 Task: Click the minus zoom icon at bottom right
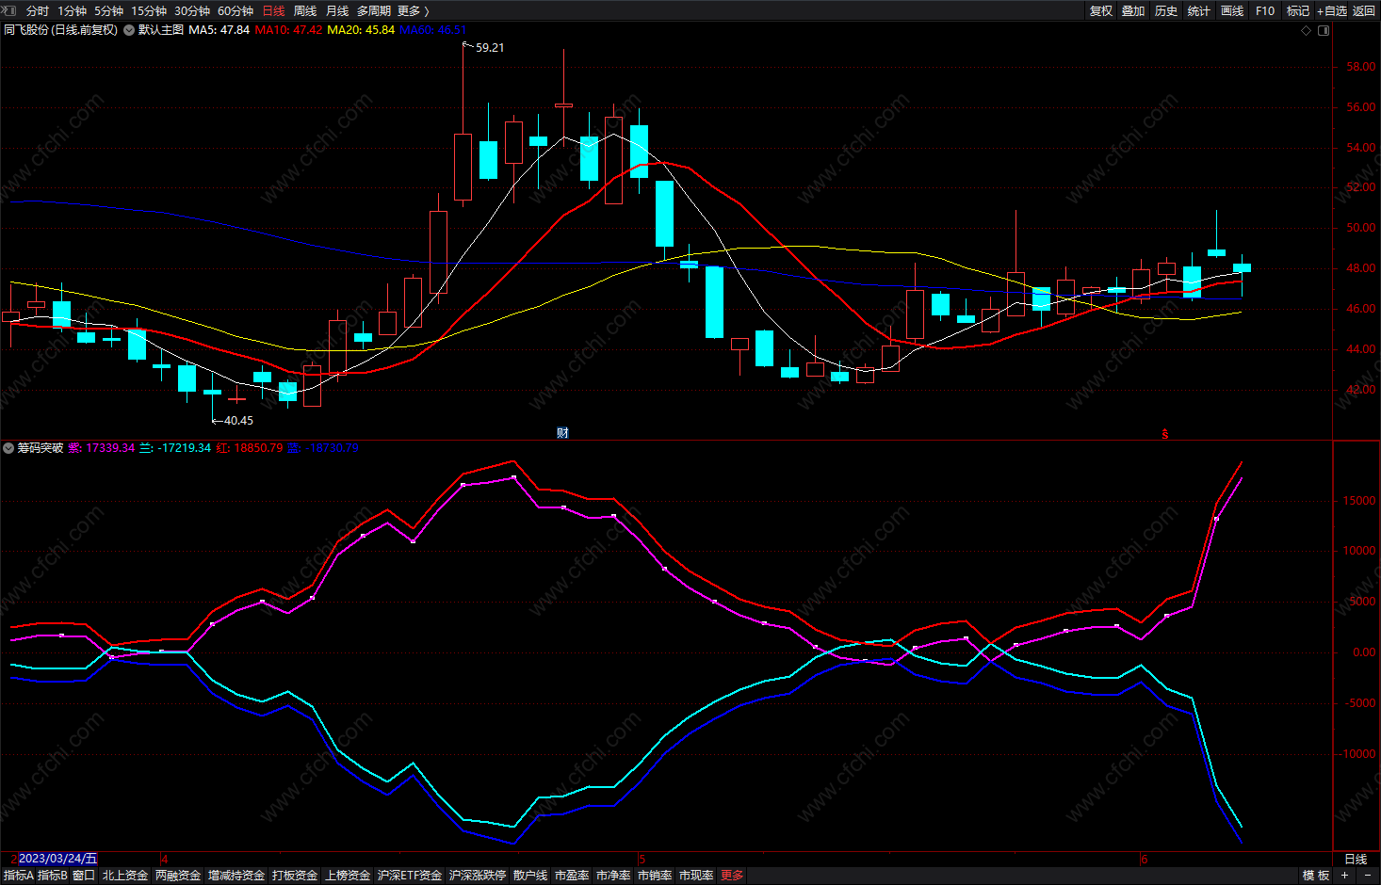1368,876
